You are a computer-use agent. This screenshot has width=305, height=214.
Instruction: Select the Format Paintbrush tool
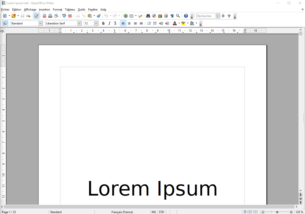pos(99,16)
